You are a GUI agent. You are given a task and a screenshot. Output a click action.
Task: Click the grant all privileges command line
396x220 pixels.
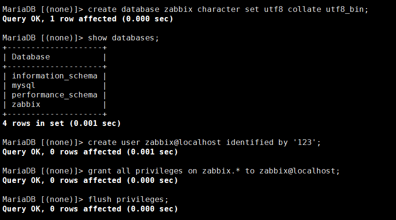click(171, 171)
